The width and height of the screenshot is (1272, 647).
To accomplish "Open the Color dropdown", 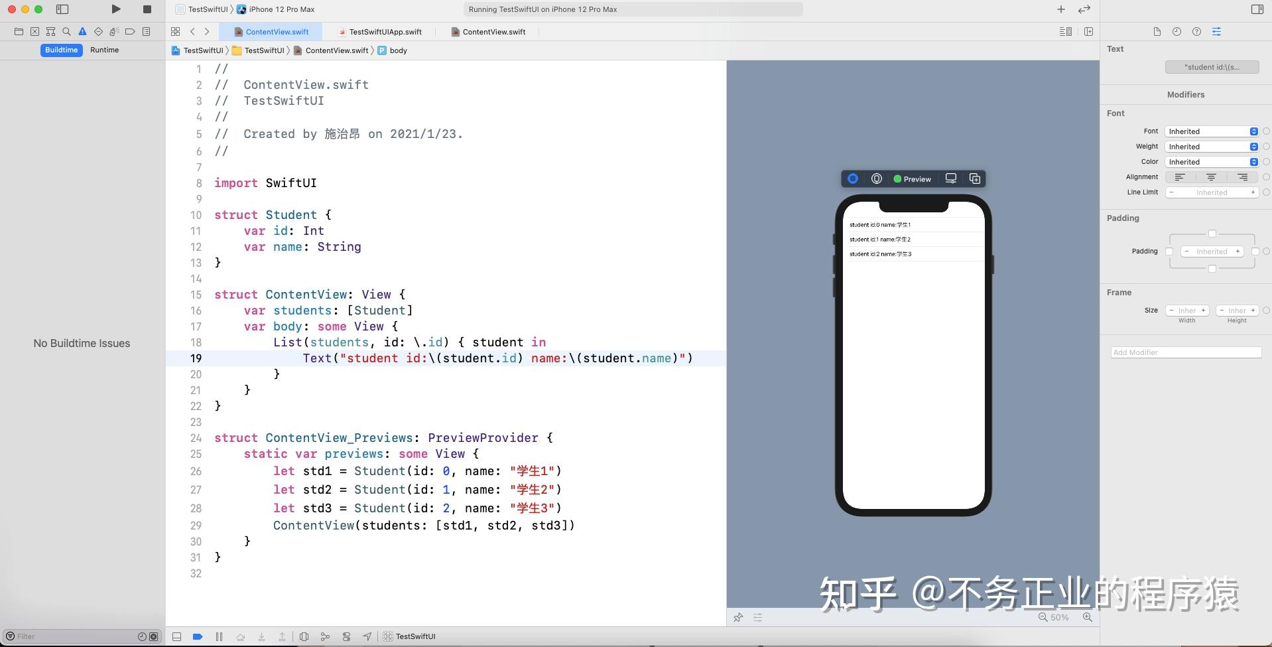I will coord(1212,162).
